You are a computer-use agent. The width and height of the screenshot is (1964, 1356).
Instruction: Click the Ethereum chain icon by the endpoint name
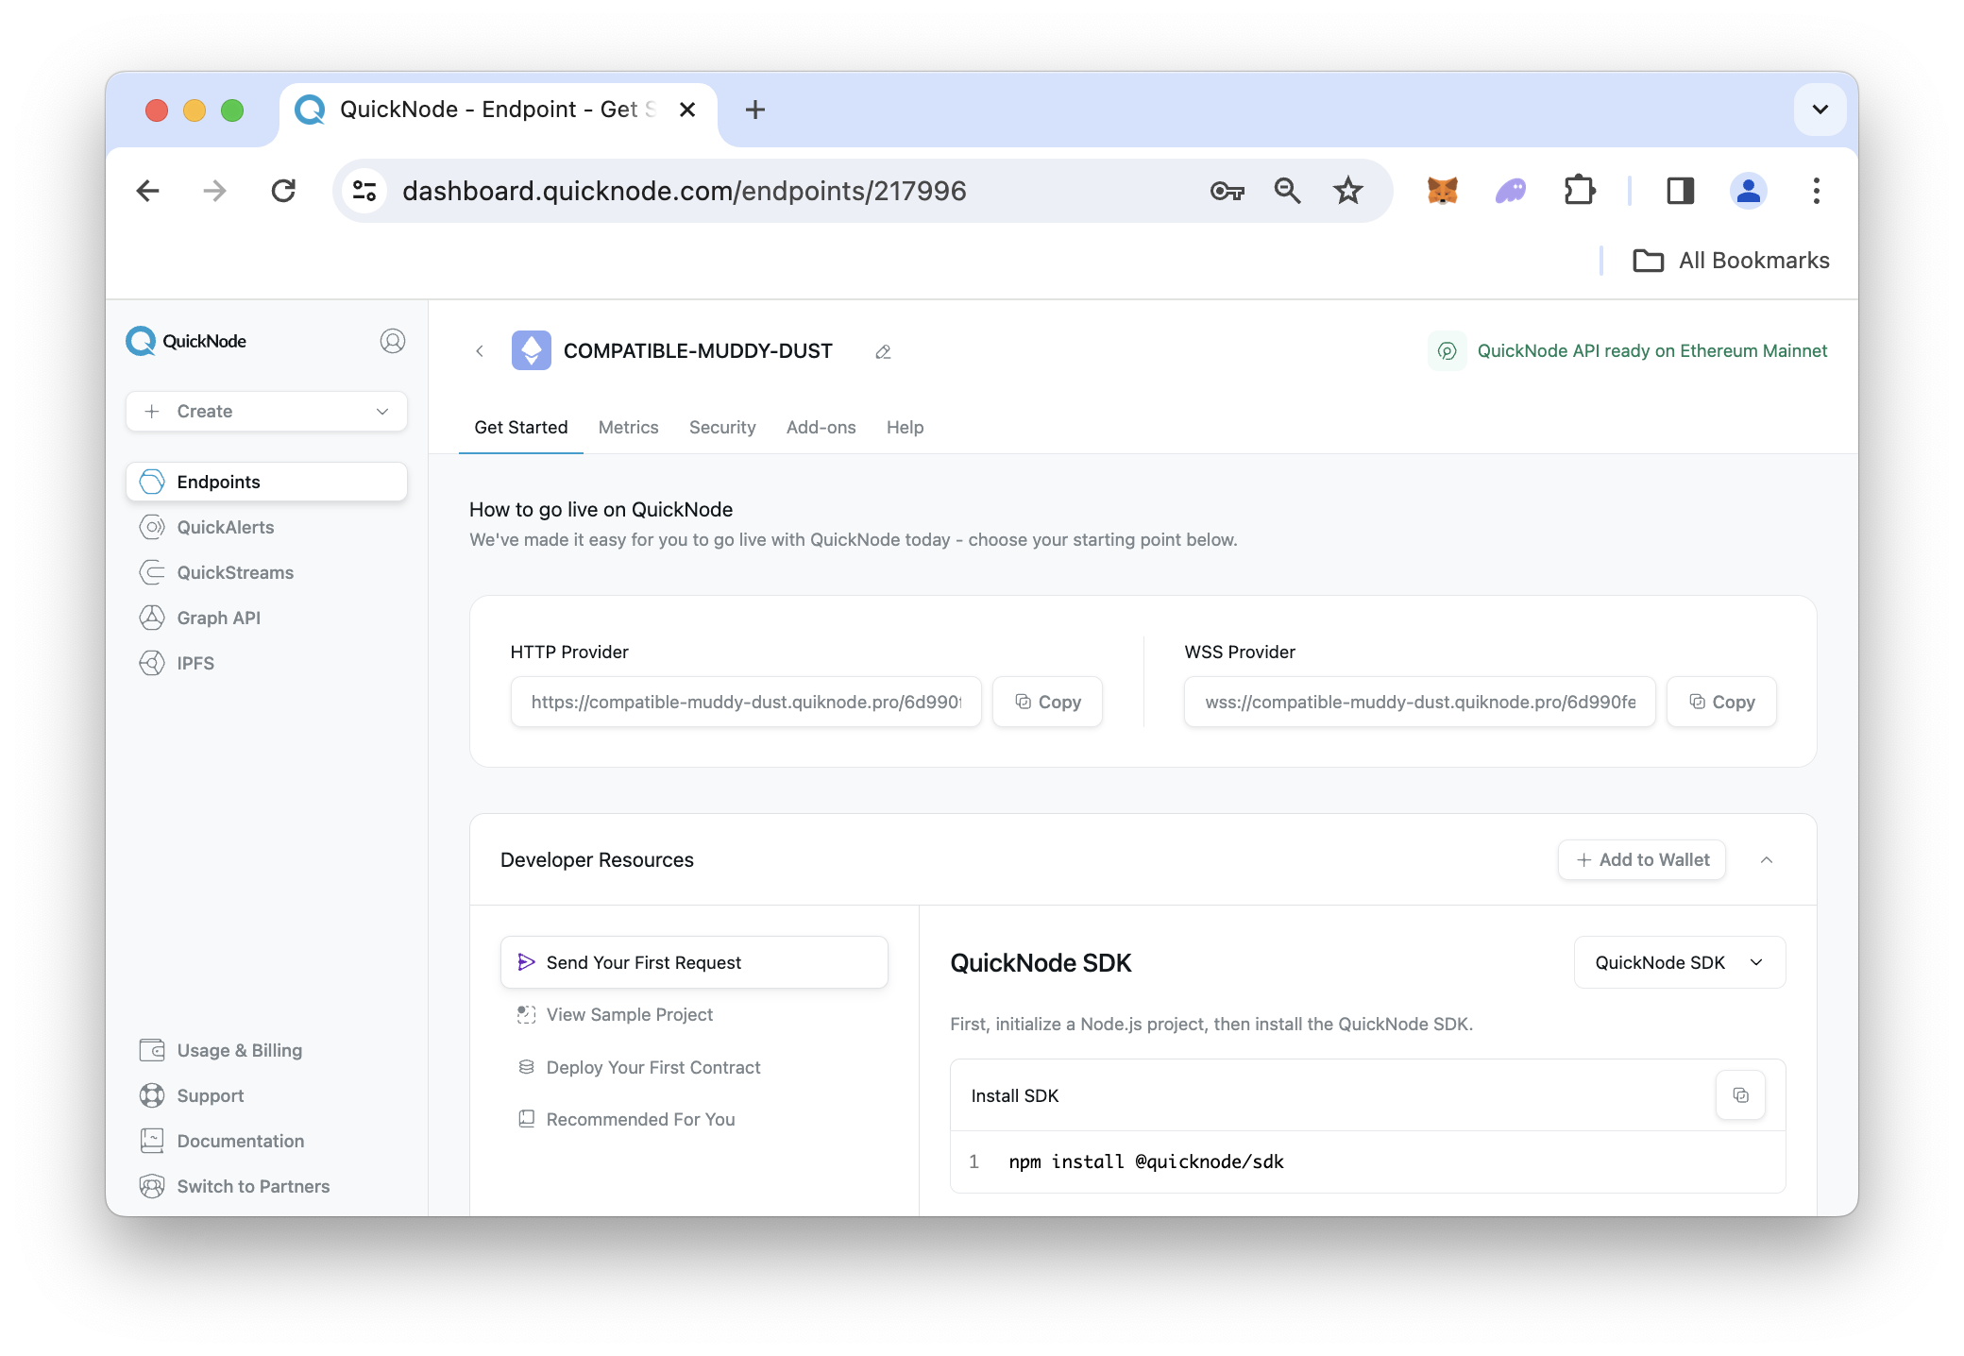pyautogui.click(x=532, y=350)
